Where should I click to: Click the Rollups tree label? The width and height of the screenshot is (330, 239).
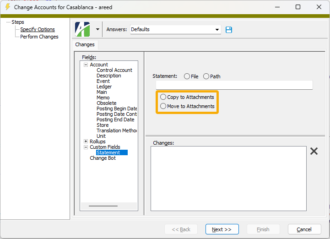(97, 141)
